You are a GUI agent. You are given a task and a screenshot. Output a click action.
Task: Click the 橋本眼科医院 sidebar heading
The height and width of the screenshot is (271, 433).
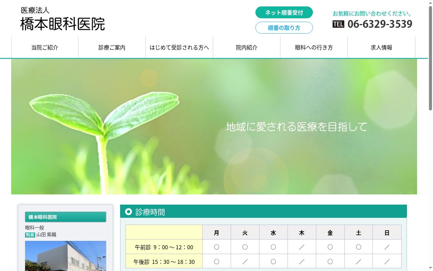click(66, 217)
